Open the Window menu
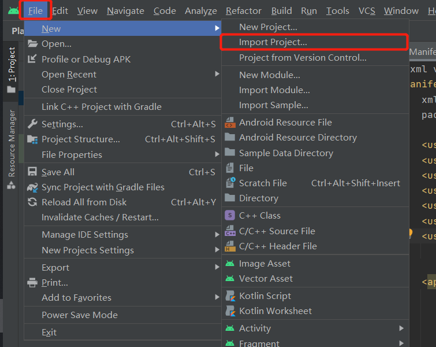Screen dimensions: 436x347 coord(401,10)
